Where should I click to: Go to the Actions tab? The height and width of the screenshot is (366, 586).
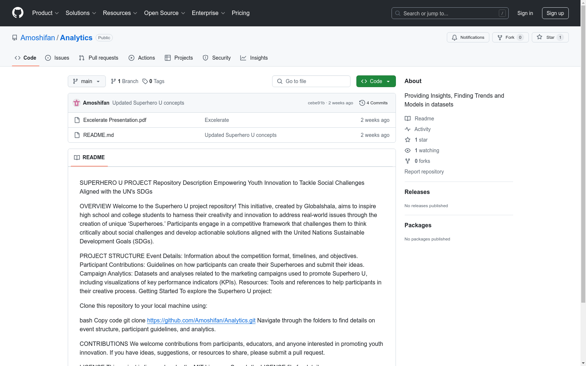tap(142, 58)
